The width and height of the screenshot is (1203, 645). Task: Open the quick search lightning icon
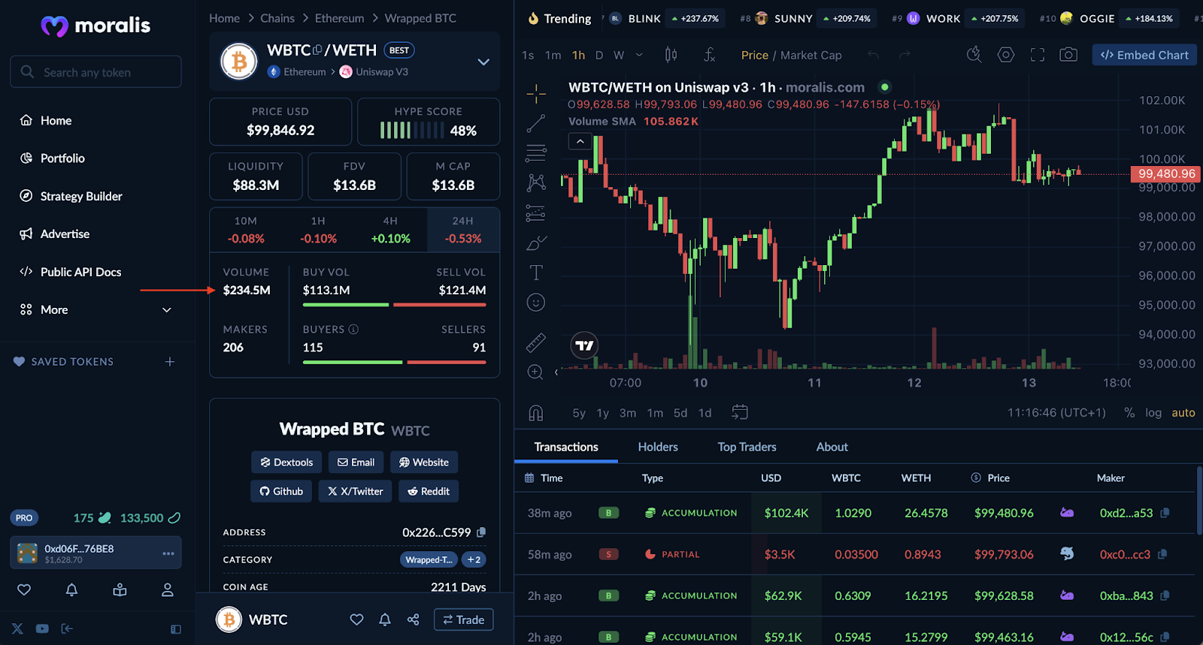coord(974,55)
